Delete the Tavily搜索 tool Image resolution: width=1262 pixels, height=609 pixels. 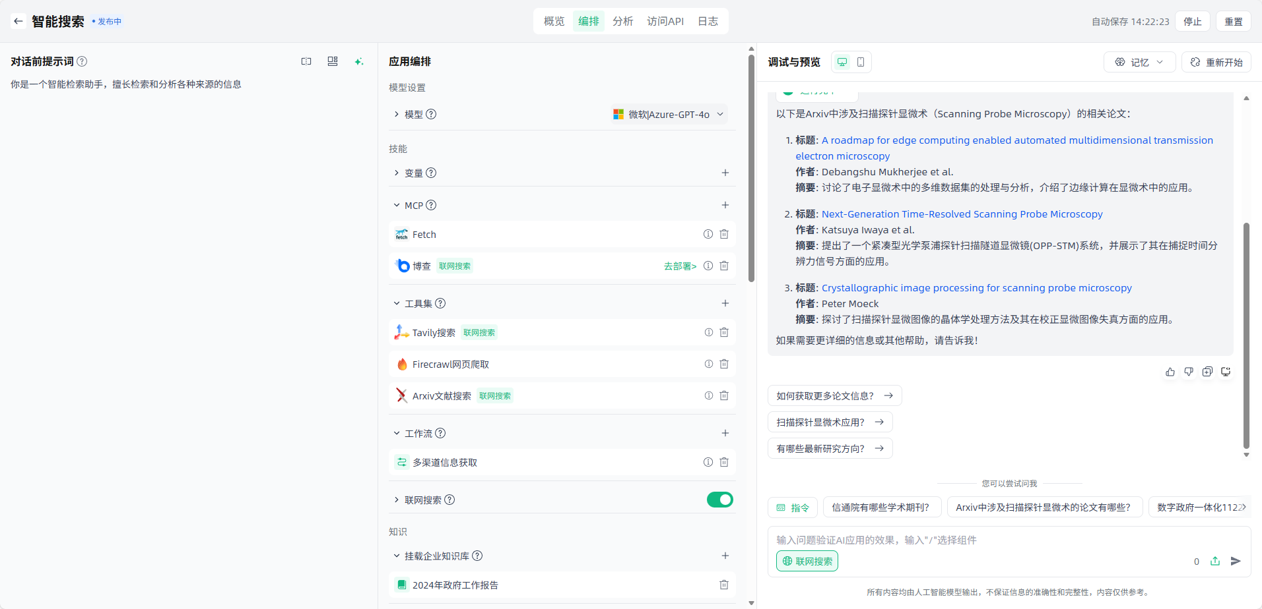724,332
